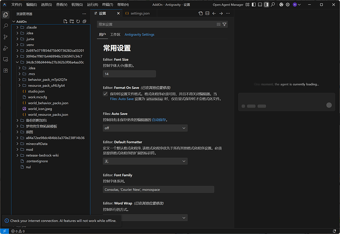Toggle secondary side bar visibility
The height and width of the screenshot is (234, 340).
(266, 4)
